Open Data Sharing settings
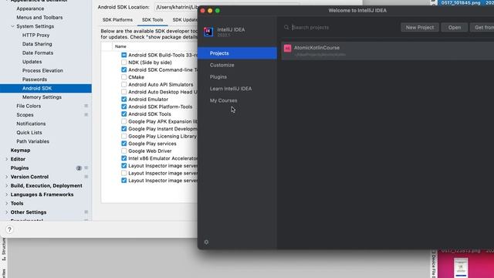This screenshot has height=278, width=494. click(x=37, y=44)
